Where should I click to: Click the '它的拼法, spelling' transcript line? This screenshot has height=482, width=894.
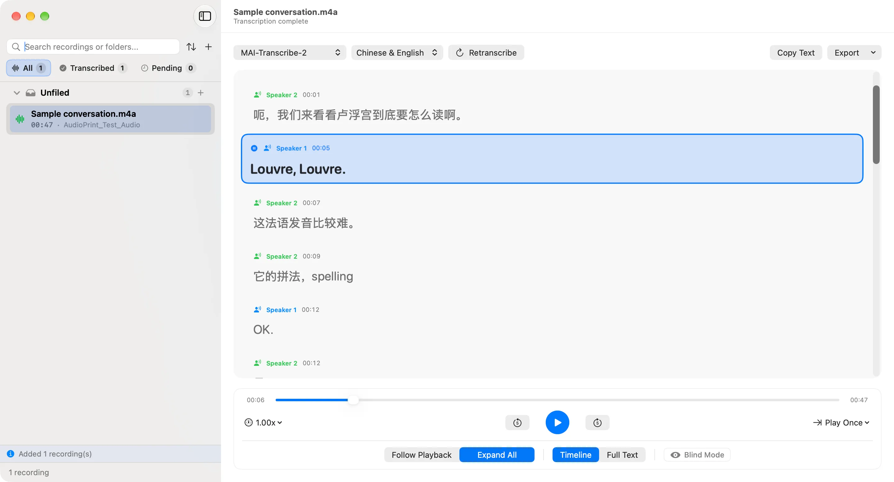(303, 276)
